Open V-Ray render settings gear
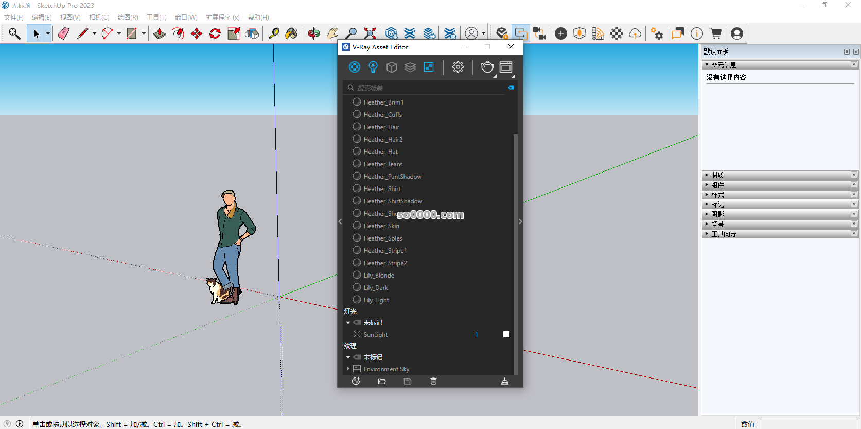The height and width of the screenshot is (429, 861). pos(458,67)
